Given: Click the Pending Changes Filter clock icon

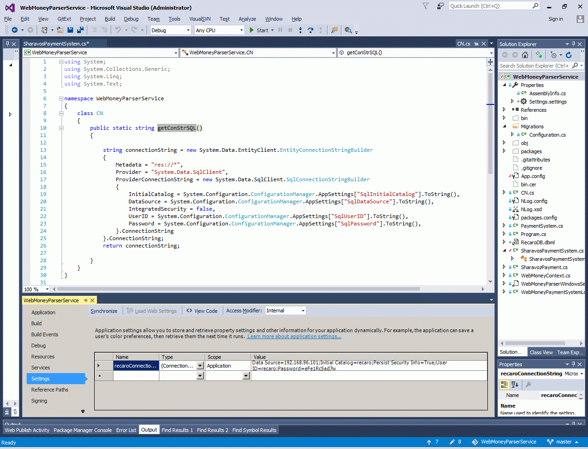Looking at the screenshot, I should [554, 55].
